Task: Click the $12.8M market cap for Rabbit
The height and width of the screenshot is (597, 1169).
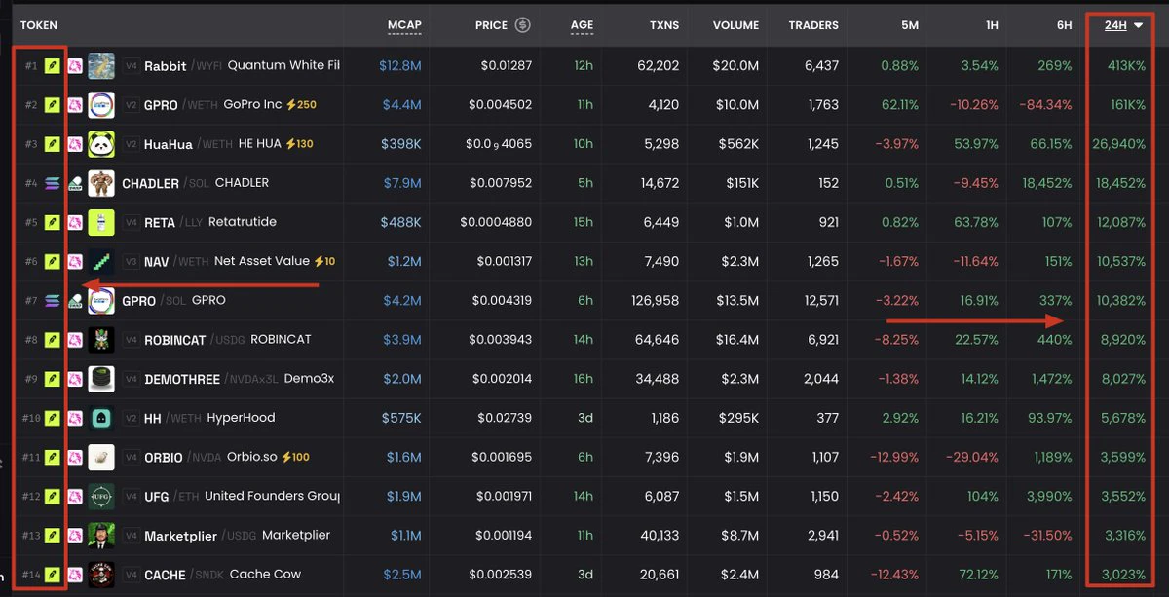Action: (x=400, y=66)
